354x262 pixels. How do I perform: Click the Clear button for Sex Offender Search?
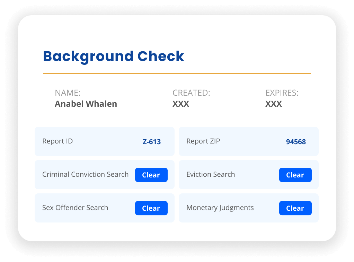[151, 208]
